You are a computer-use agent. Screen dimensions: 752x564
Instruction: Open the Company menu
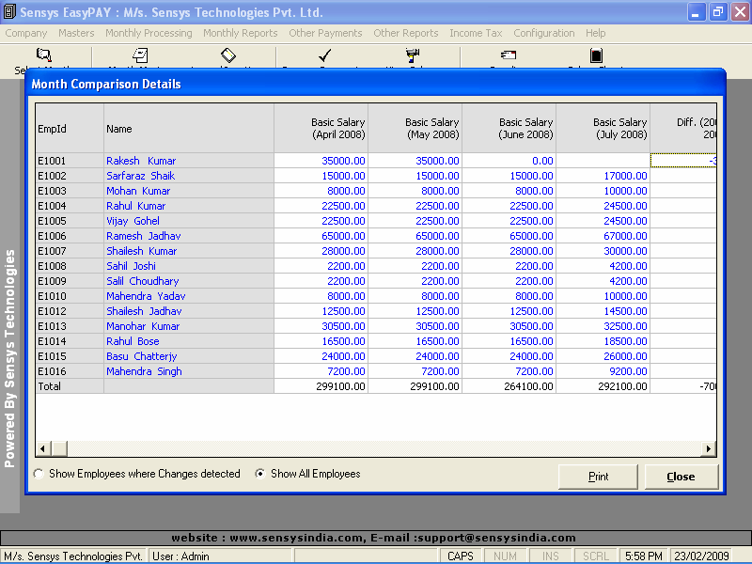[x=26, y=33]
